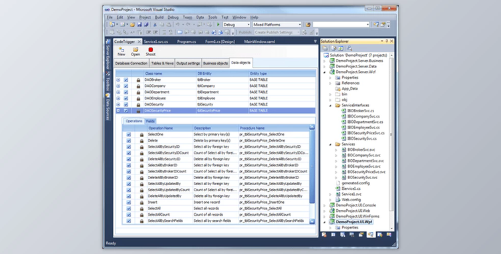The width and height of the screenshot is (501, 254).
Task: Click Solution Explorer Show All Files icon
Action: pyautogui.click(x=334, y=48)
